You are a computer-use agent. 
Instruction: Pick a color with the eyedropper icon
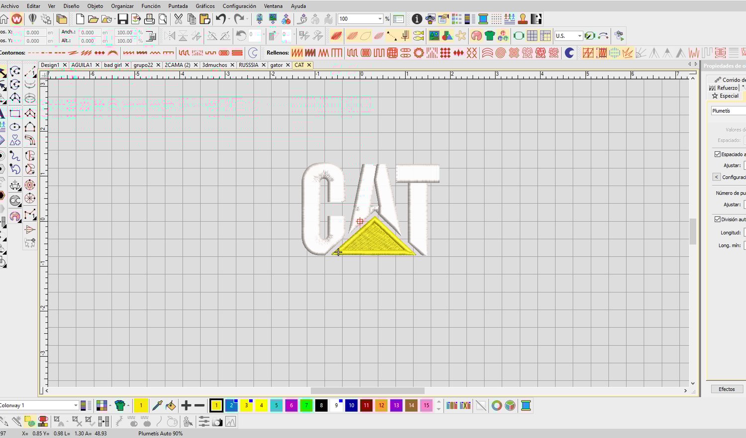click(x=157, y=406)
